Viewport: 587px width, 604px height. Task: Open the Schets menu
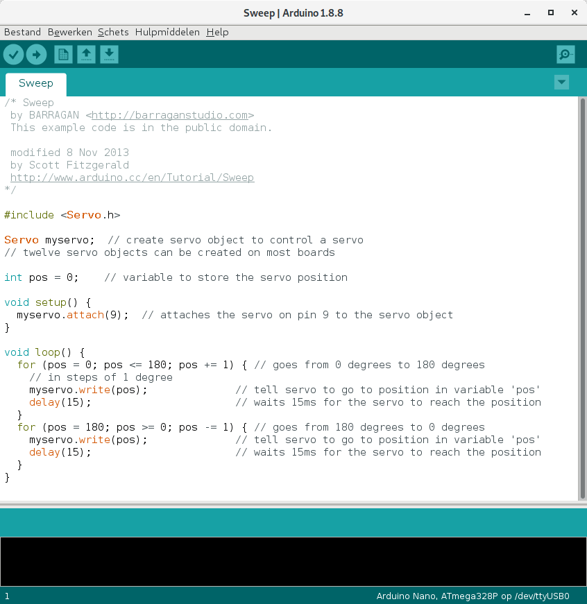click(x=113, y=32)
